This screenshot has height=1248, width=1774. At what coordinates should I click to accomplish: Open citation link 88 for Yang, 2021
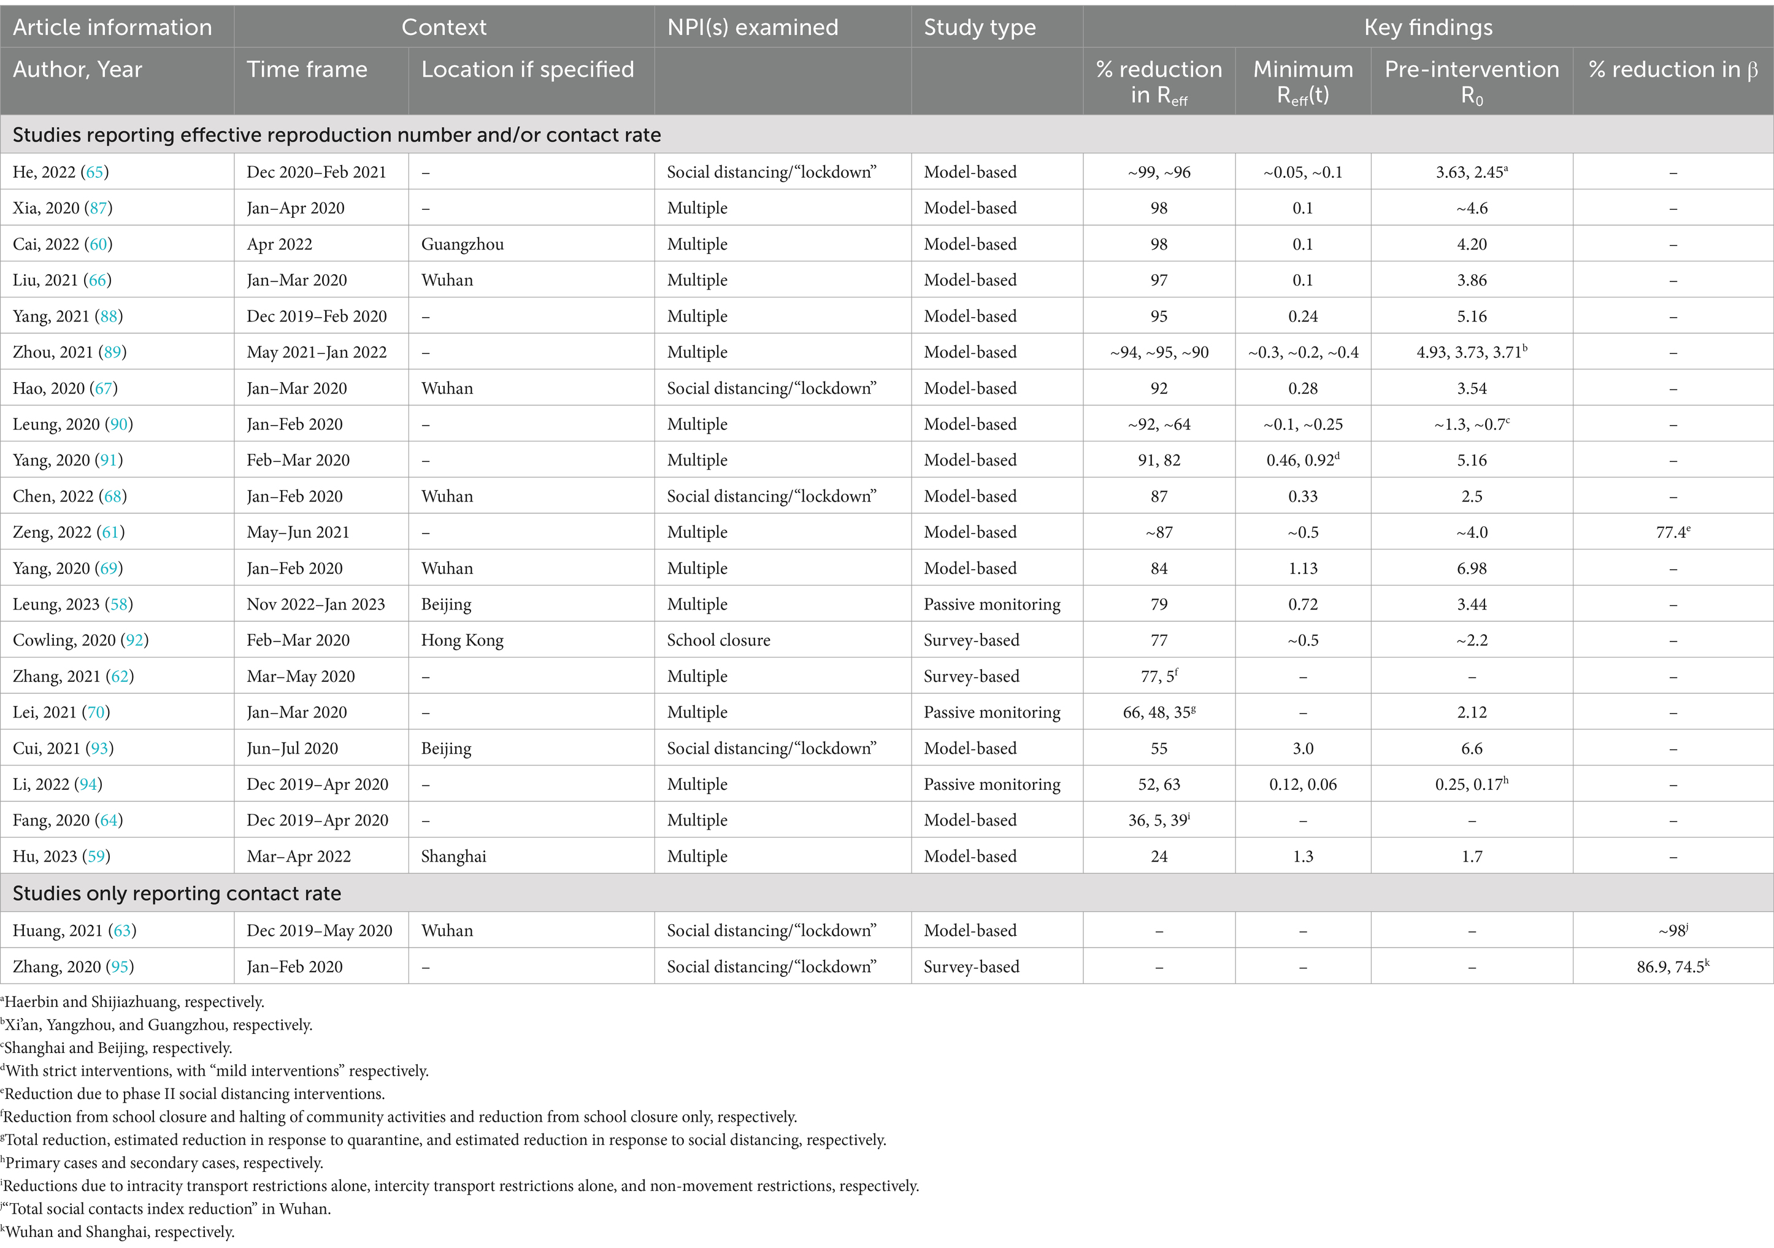pyautogui.click(x=108, y=316)
